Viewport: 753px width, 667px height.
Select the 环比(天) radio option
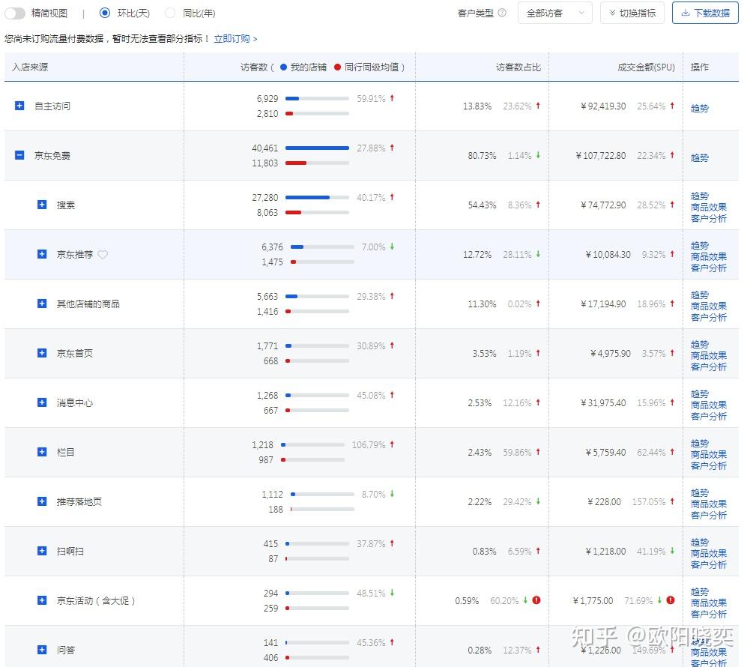[x=105, y=13]
